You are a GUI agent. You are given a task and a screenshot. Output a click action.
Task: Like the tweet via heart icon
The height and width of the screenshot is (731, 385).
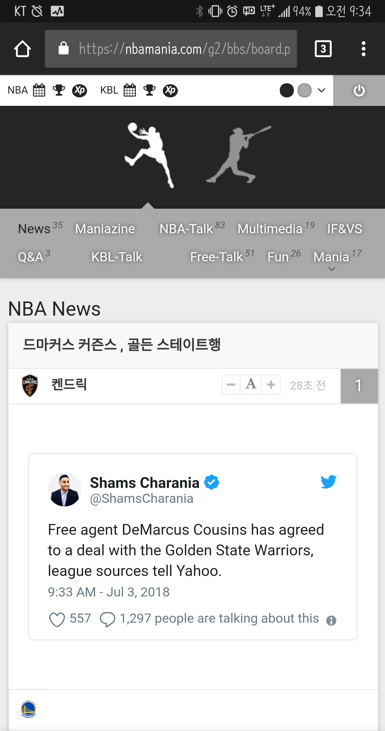[57, 619]
